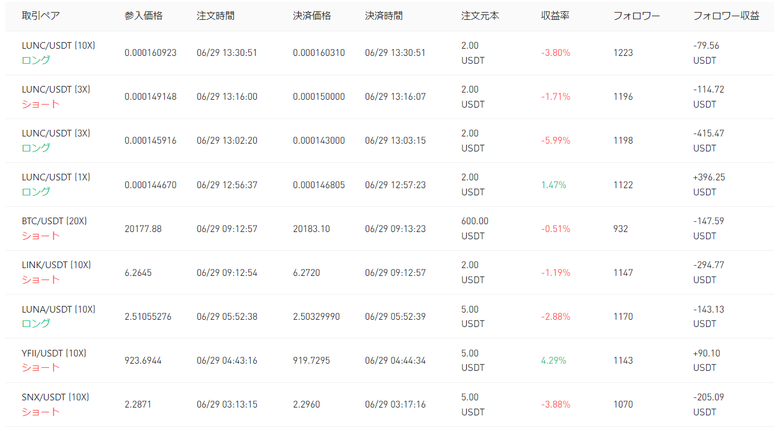Image resolution: width=780 pixels, height=431 pixels.
Task: Click the 4.29% profit rate value
Action: [x=553, y=361]
